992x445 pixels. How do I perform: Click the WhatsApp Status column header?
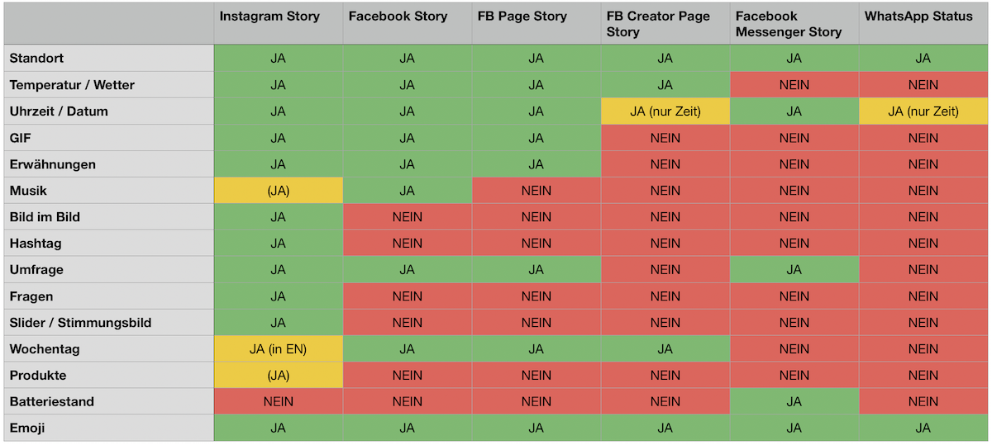point(923,24)
